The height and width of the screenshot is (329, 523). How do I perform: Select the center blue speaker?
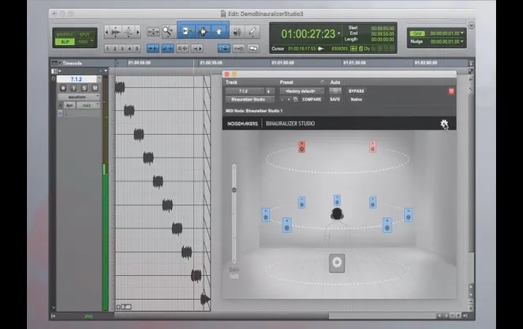click(x=337, y=201)
